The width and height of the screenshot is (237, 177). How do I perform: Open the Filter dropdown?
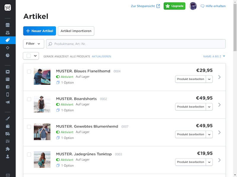33,44
